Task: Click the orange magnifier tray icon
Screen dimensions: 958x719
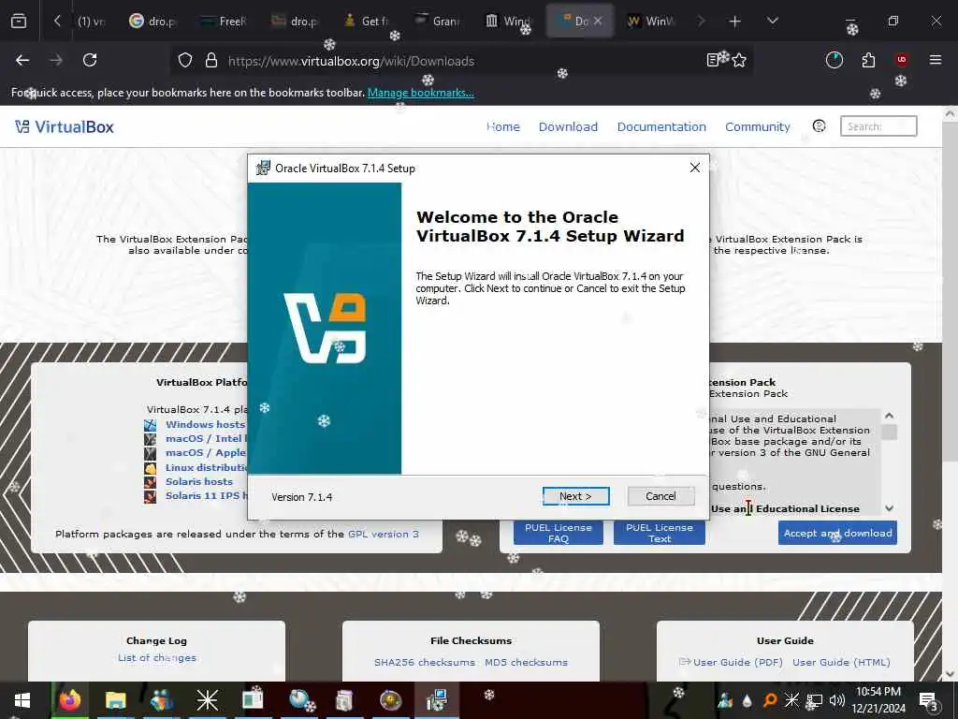Action: coord(770,700)
